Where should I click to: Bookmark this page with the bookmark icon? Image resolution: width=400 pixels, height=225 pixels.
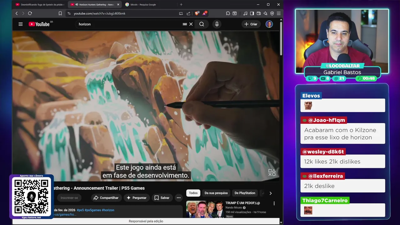[60, 13]
